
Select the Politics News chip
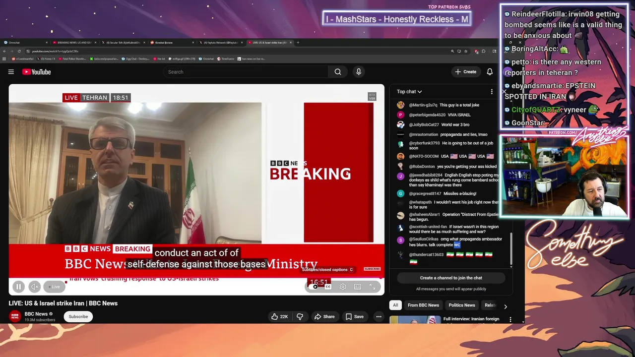(x=462, y=305)
